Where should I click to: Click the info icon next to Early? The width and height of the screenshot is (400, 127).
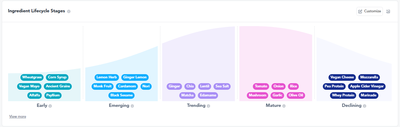(50, 106)
